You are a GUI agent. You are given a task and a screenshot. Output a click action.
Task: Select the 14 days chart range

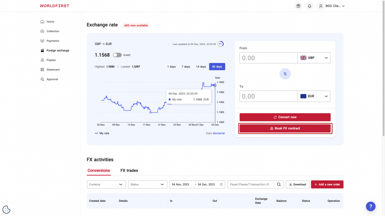coord(201,67)
